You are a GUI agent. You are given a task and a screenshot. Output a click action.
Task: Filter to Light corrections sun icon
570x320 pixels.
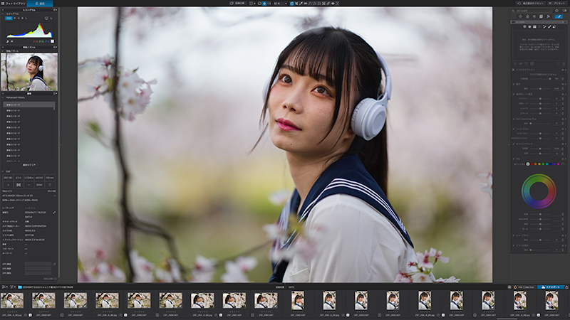[x=520, y=16]
